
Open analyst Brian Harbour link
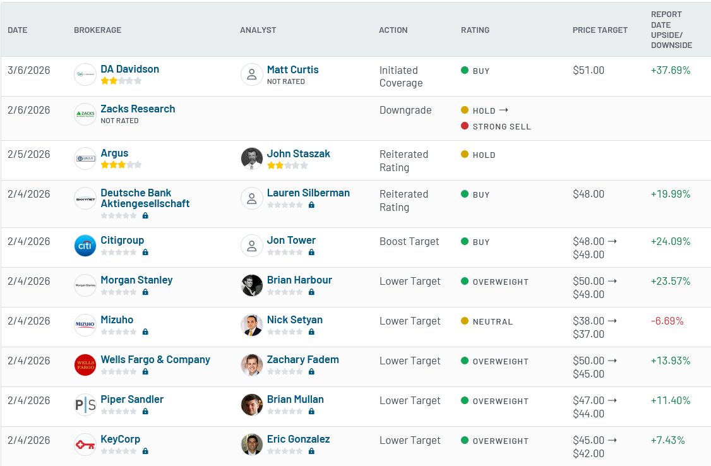(x=299, y=280)
